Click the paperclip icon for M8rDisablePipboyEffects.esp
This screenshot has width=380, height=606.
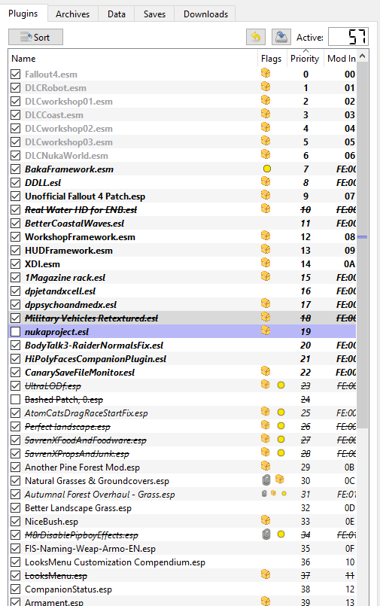(x=266, y=534)
